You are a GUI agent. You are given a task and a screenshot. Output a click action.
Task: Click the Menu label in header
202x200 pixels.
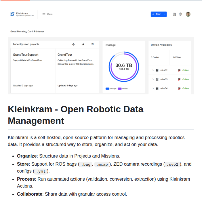50,14
